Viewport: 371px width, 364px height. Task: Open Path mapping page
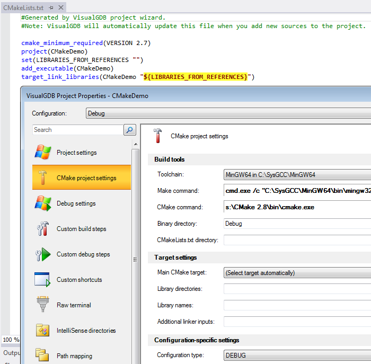(x=82, y=356)
